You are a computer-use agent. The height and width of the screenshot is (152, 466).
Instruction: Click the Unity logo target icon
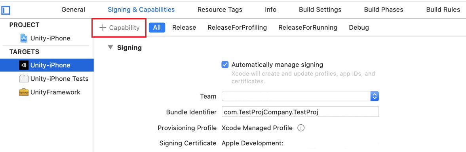24,65
